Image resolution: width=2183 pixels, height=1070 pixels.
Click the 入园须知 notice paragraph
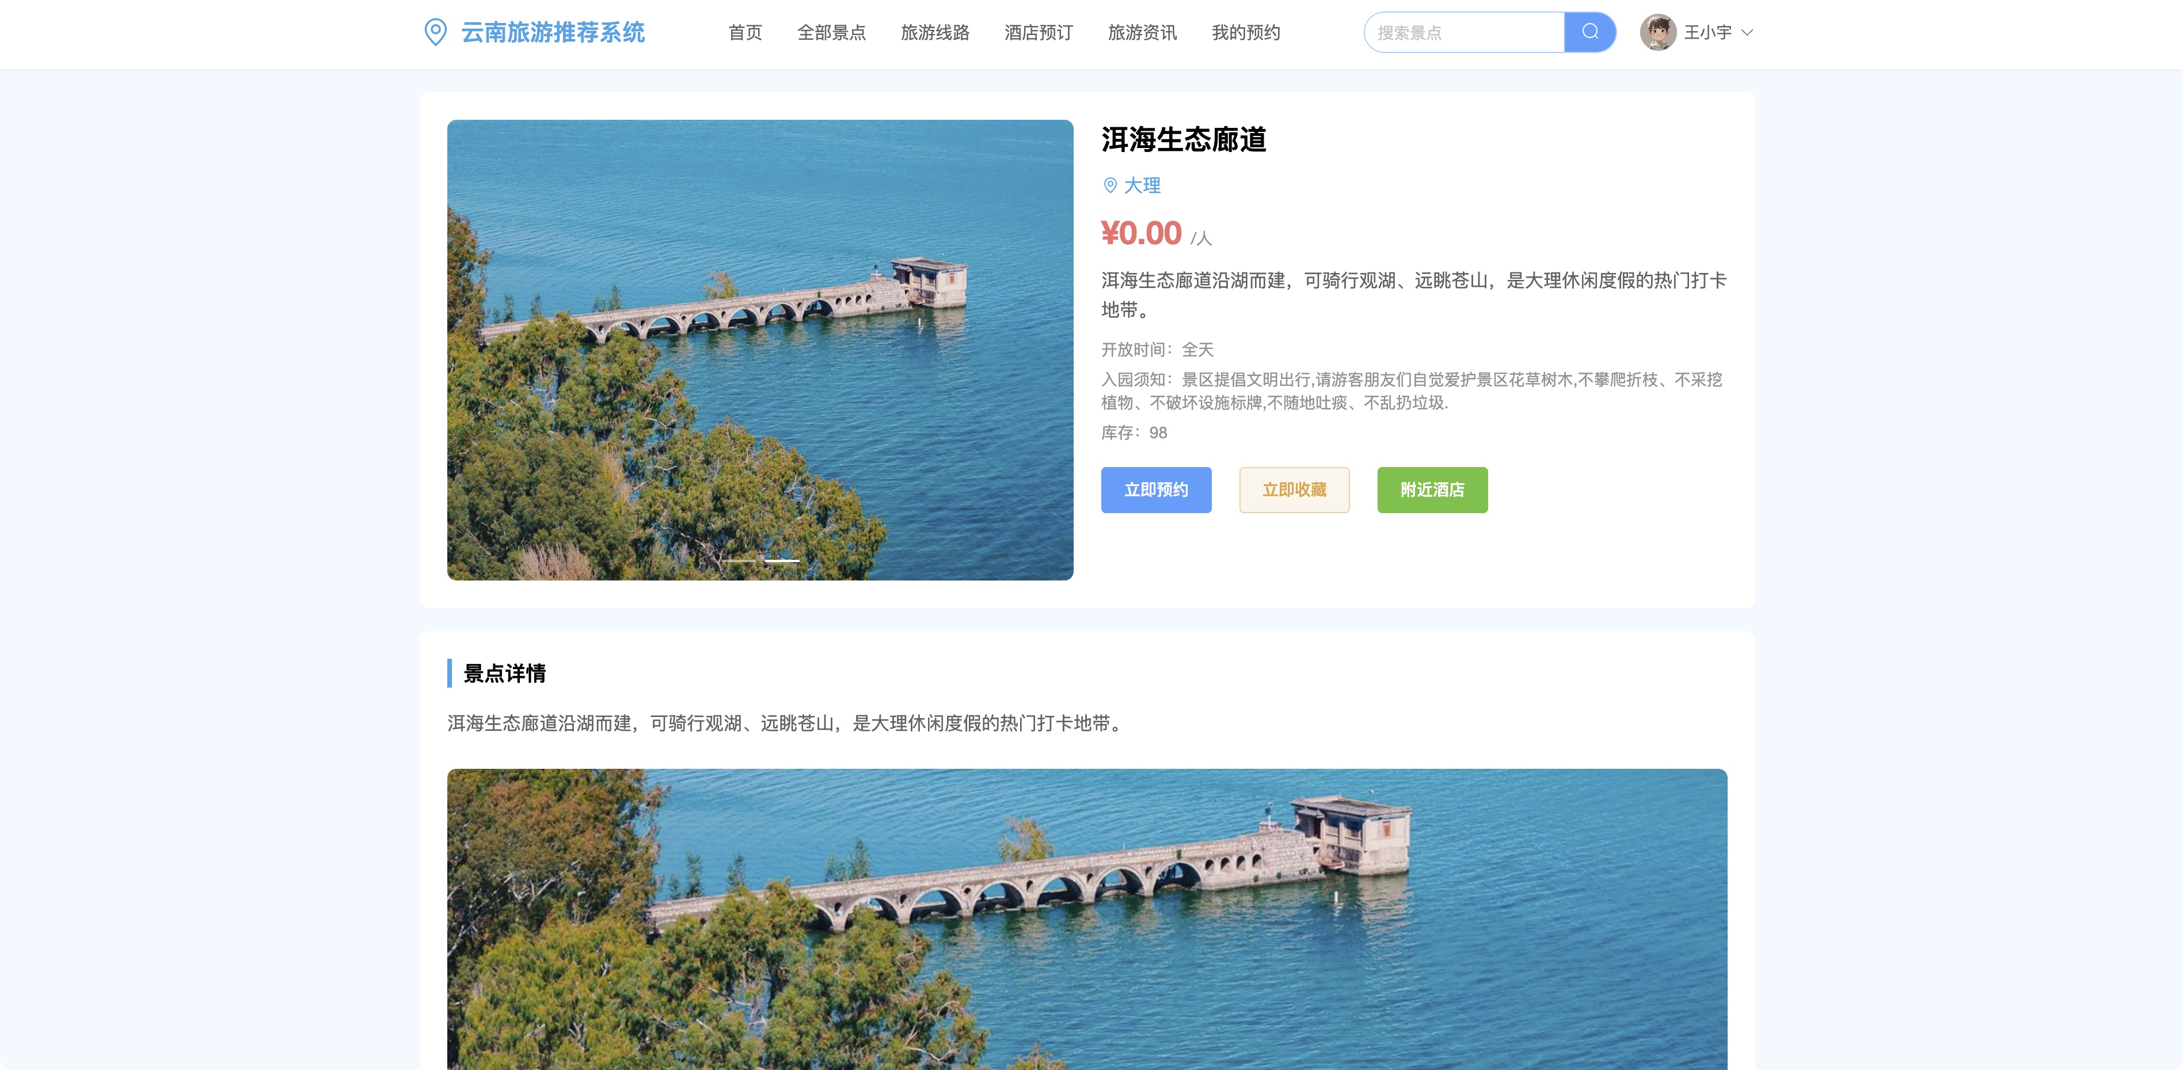pos(1412,391)
